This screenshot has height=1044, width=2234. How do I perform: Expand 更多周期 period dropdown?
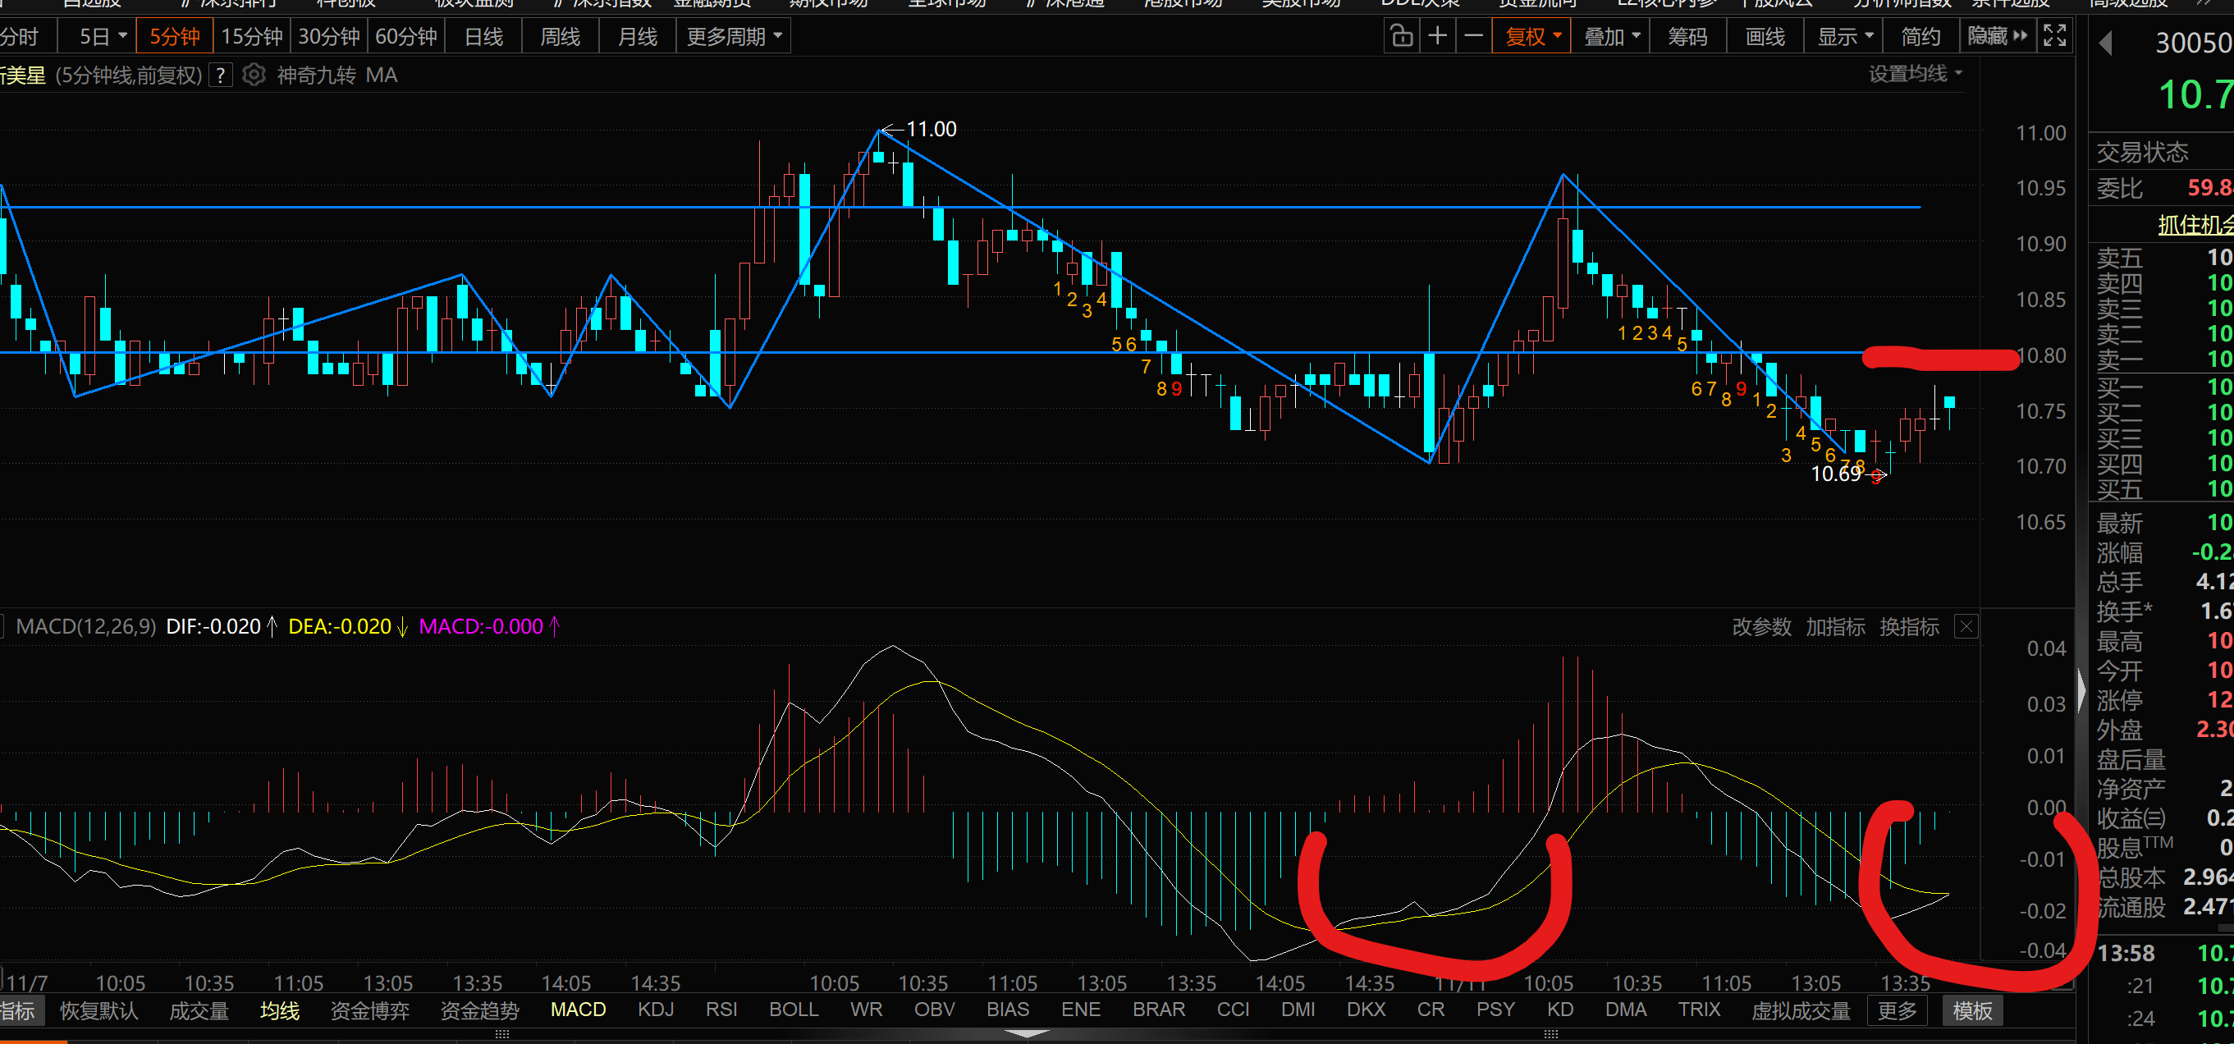tap(733, 36)
